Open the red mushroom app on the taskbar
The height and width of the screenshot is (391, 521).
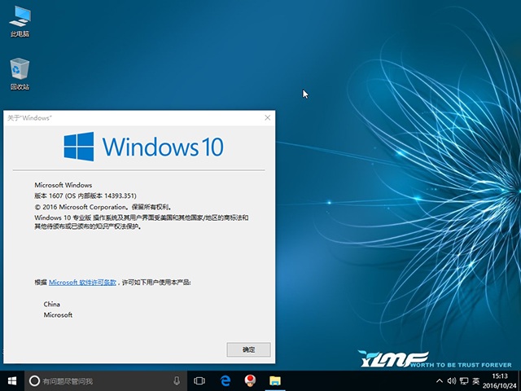(251, 380)
